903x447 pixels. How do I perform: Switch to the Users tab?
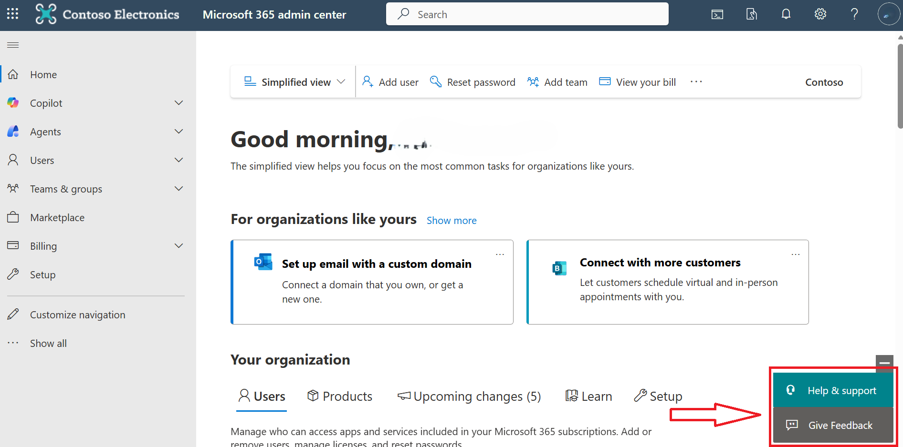click(262, 396)
